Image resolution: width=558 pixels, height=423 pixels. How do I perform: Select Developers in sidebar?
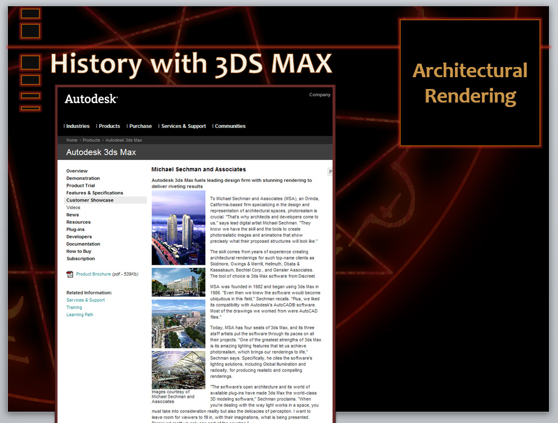coord(79,237)
